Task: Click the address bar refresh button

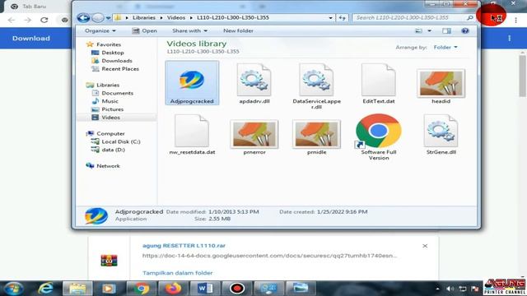Action: [x=343, y=18]
